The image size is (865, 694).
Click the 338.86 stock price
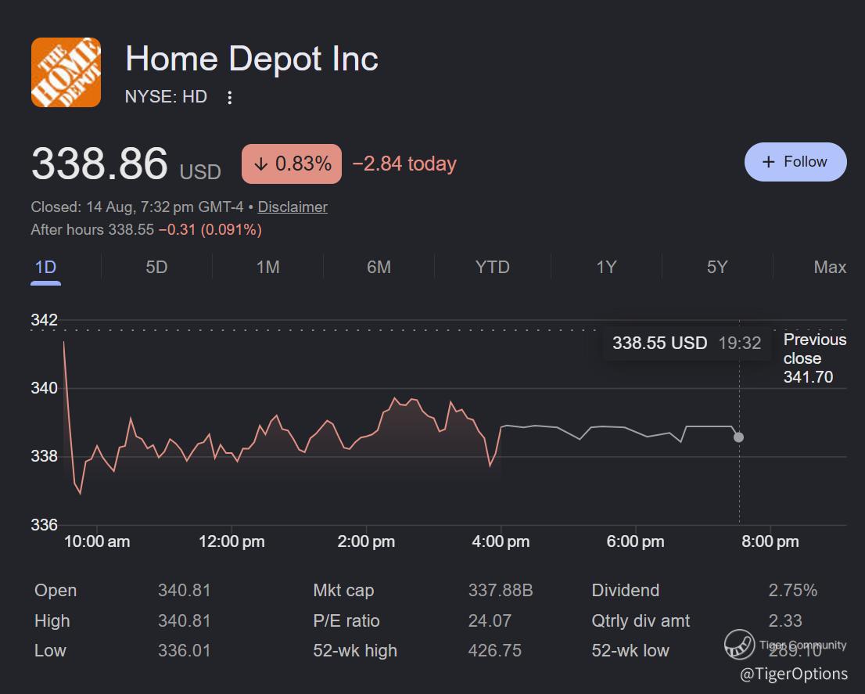click(x=99, y=164)
